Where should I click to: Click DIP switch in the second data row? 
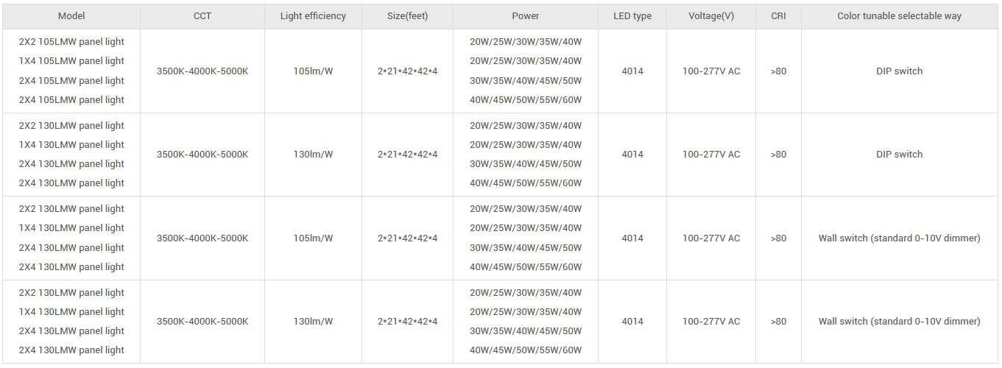[x=899, y=155]
